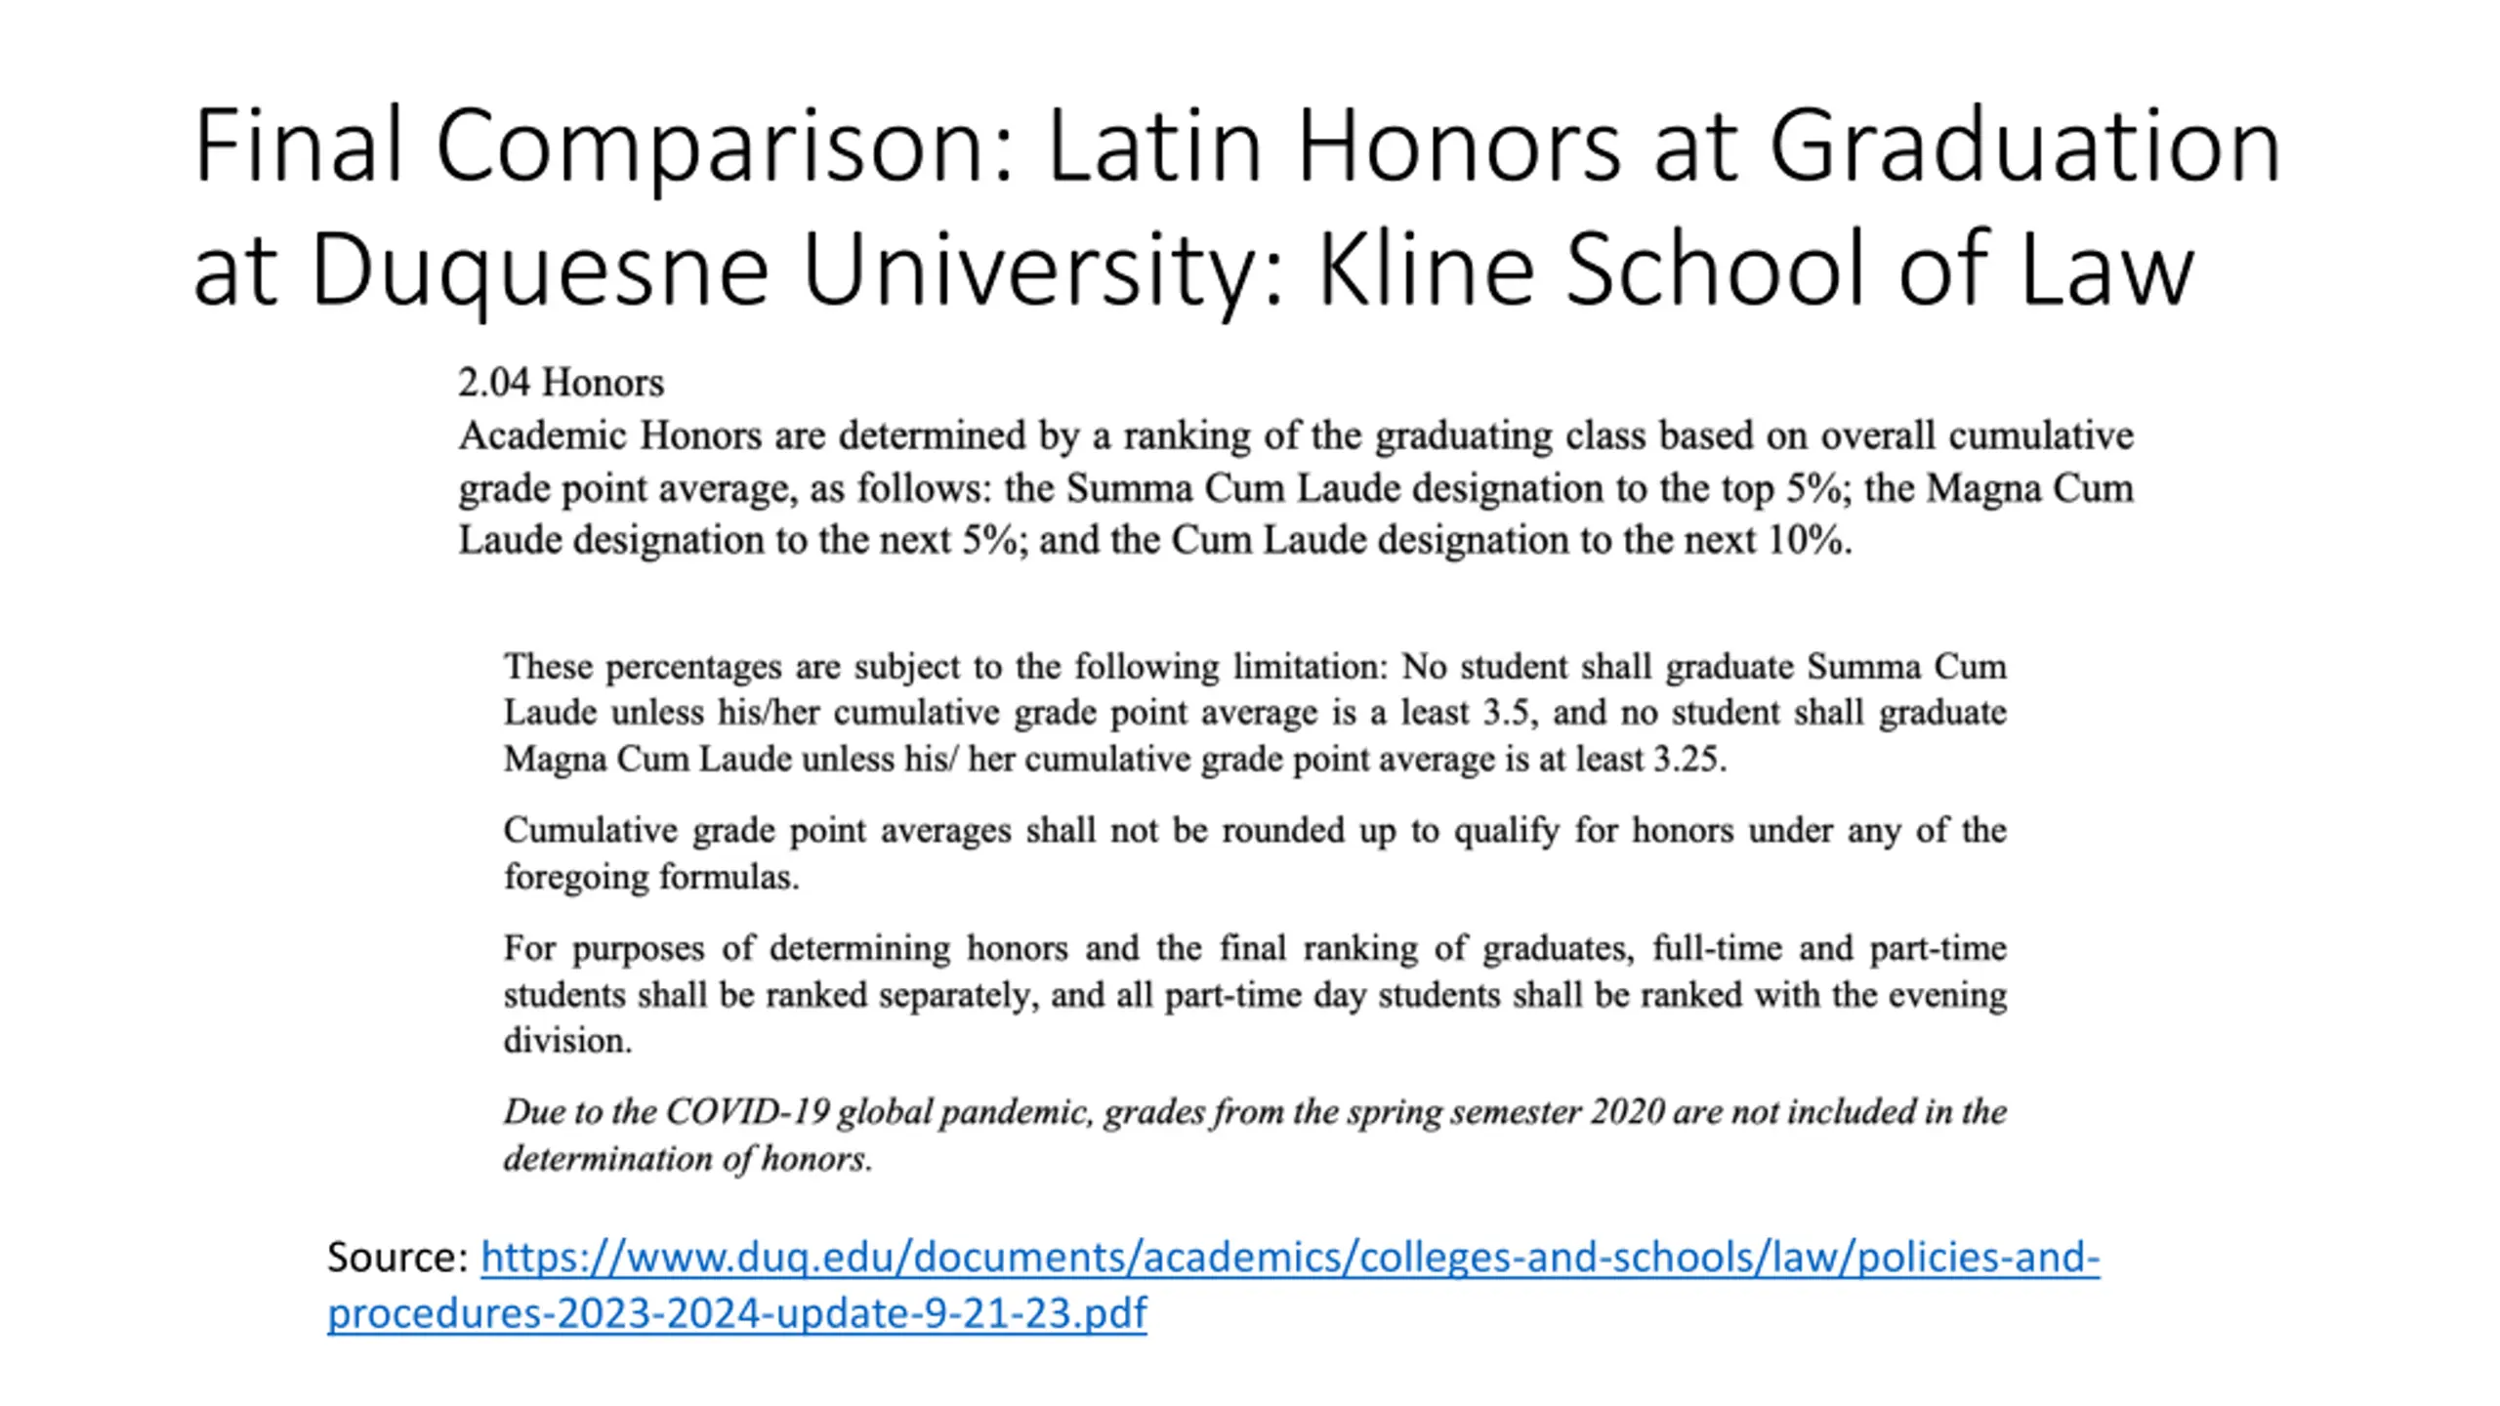
Task: Click the "Source:" label before the link
Action: point(398,1257)
